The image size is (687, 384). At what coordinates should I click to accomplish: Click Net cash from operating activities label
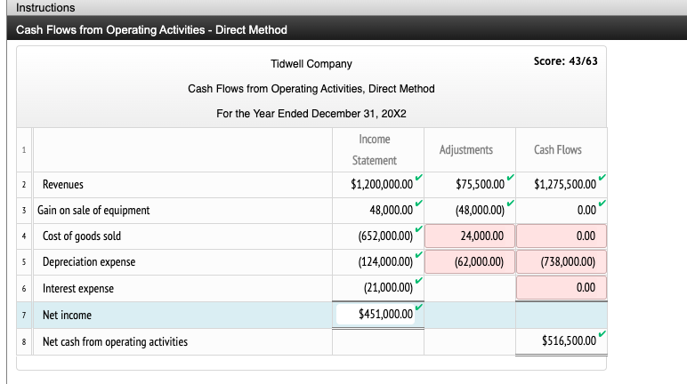point(115,341)
